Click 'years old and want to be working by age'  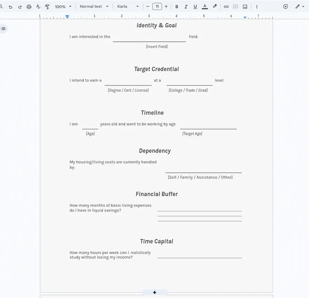(x=138, y=124)
